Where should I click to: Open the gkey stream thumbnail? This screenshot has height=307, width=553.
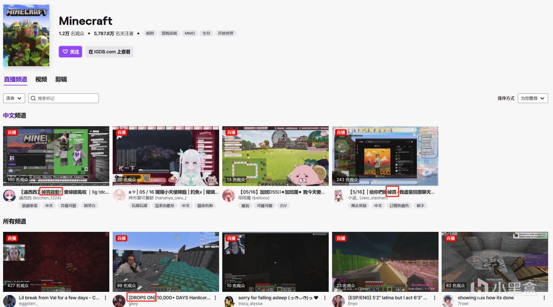point(166,262)
